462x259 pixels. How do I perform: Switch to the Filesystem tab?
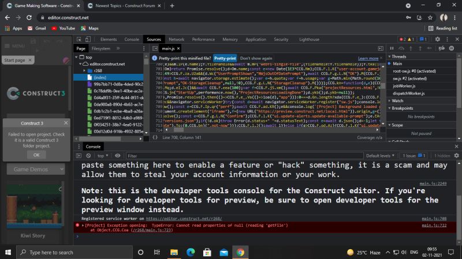click(101, 48)
